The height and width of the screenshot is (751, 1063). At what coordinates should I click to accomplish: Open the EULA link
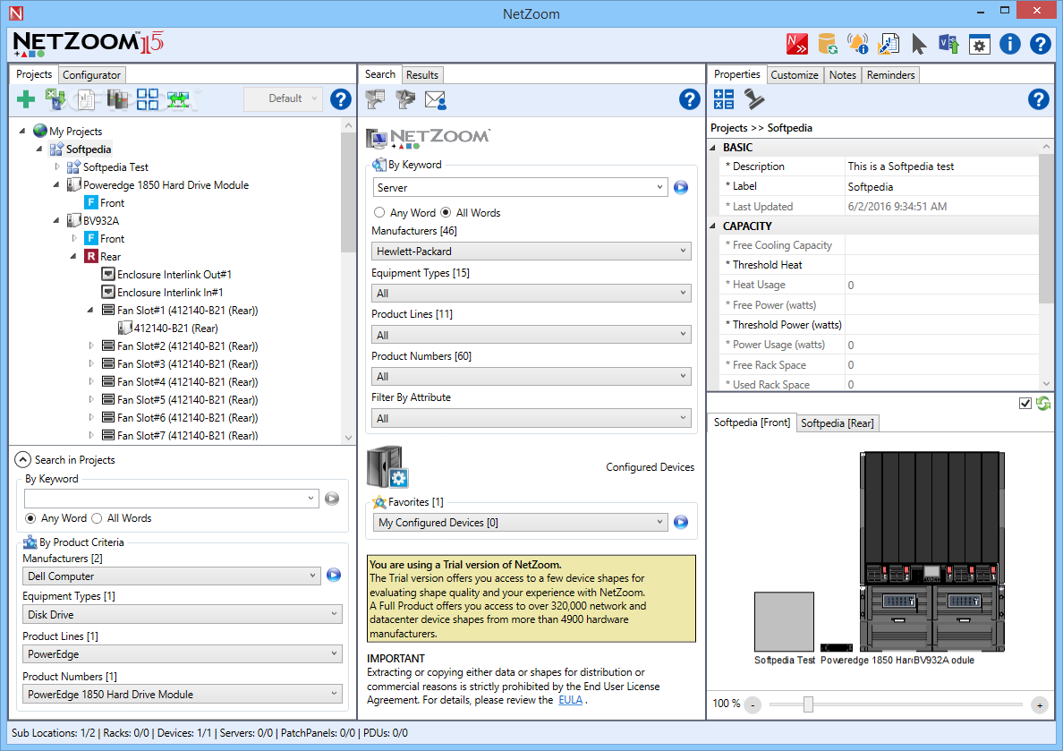570,700
